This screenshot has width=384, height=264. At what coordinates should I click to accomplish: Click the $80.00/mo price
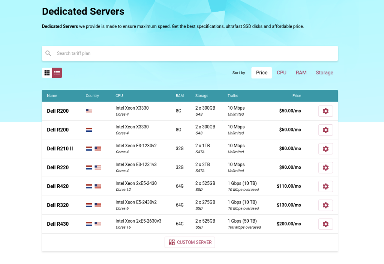(290, 149)
